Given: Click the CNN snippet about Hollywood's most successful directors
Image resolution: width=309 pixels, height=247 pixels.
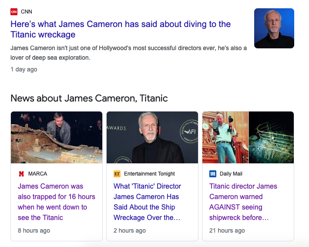Looking at the screenshot, I should pyautogui.click(x=128, y=53).
